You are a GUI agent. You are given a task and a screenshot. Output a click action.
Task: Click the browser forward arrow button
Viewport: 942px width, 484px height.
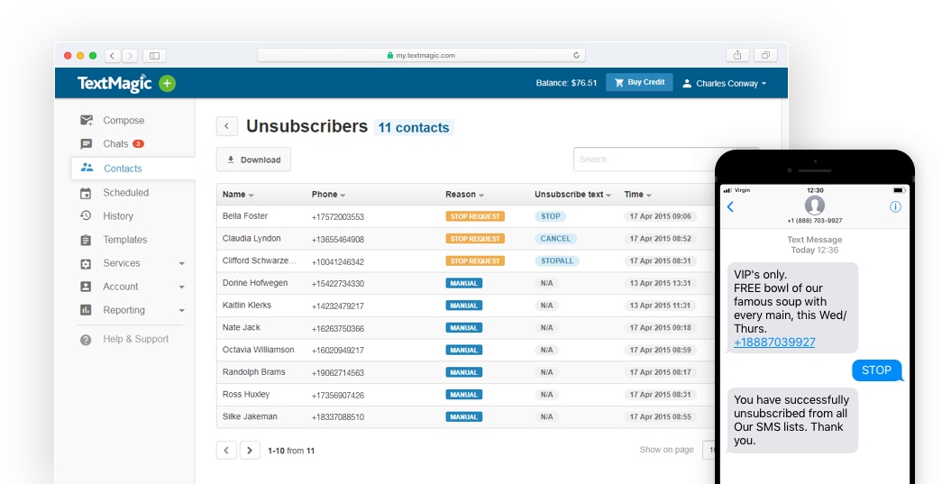click(x=131, y=56)
